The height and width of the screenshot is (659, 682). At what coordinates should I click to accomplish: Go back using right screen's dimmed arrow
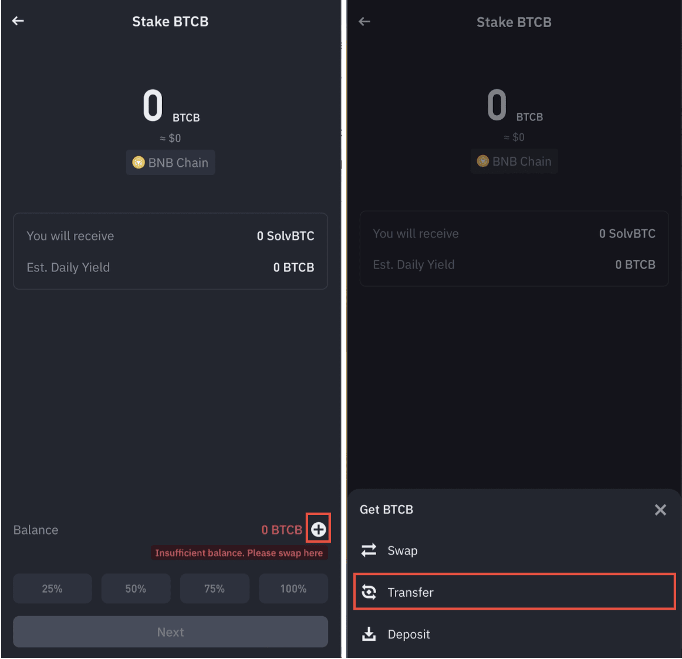coord(364,21)
